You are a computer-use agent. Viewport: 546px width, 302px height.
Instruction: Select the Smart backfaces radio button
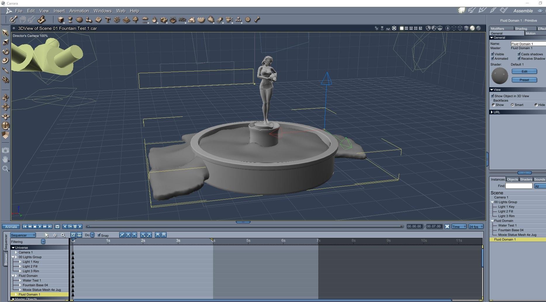click(x=512, y=105)
